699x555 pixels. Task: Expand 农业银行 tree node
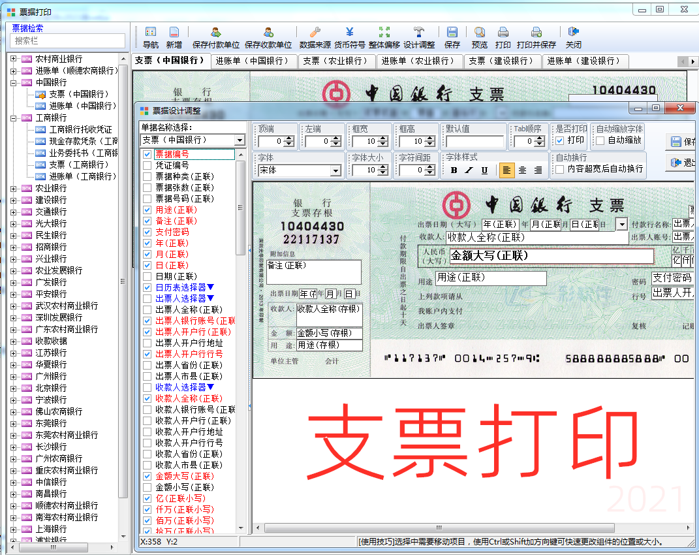[x=13, y=188]
